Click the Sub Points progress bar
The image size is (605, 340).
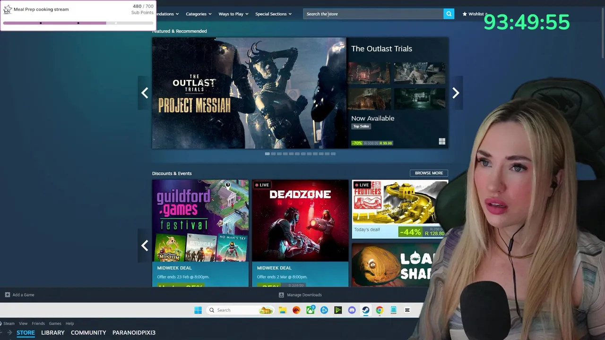pyautogui.click(x=78, y=23)
